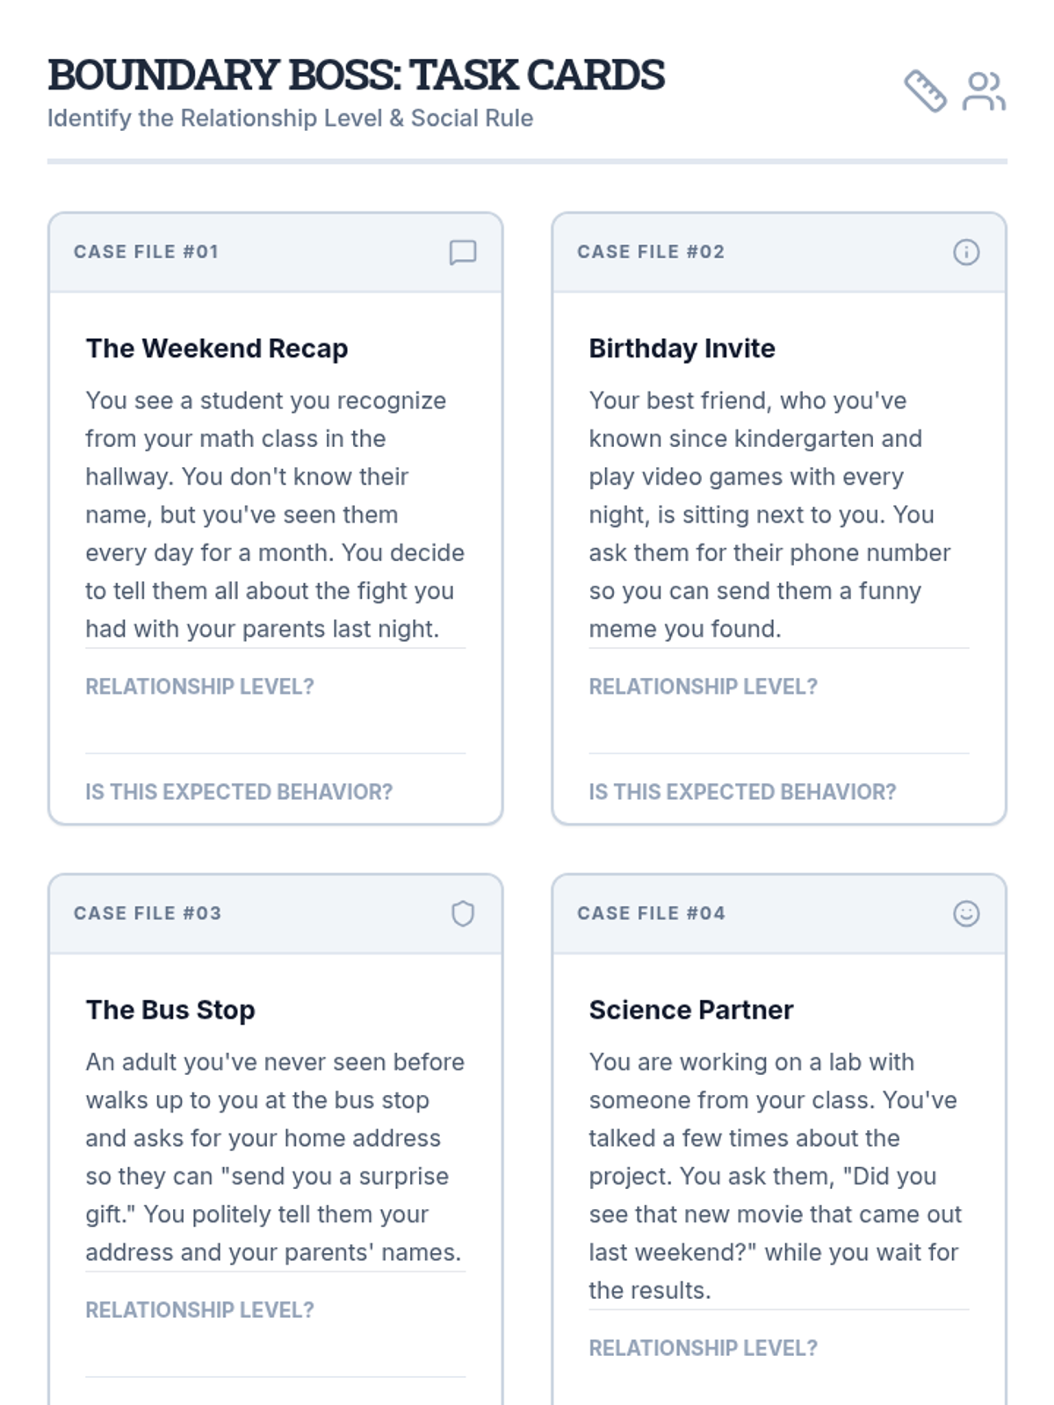Click "Is This Expected Behavior?" under Birthday Invite
1054x1405 pixels.
pyautogui.click(x=742, y=792)
